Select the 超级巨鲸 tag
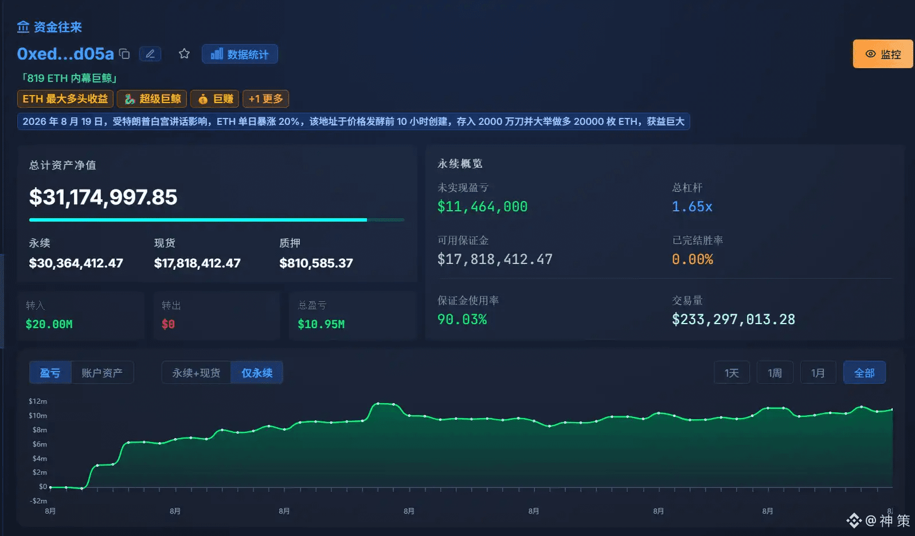 (x=152, y=99)
